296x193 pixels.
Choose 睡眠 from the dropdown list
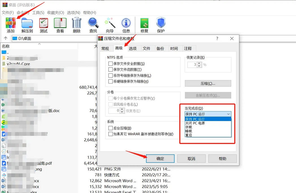coord(208,131)
